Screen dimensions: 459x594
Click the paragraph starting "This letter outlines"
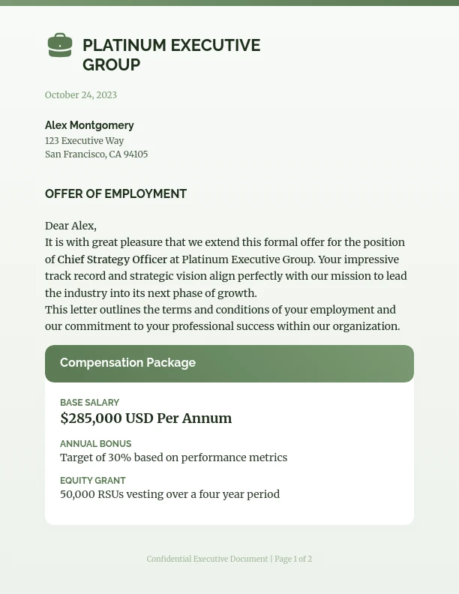point(222,318)
